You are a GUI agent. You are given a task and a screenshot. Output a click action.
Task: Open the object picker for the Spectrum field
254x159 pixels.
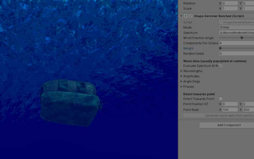(x=253, y=33)
